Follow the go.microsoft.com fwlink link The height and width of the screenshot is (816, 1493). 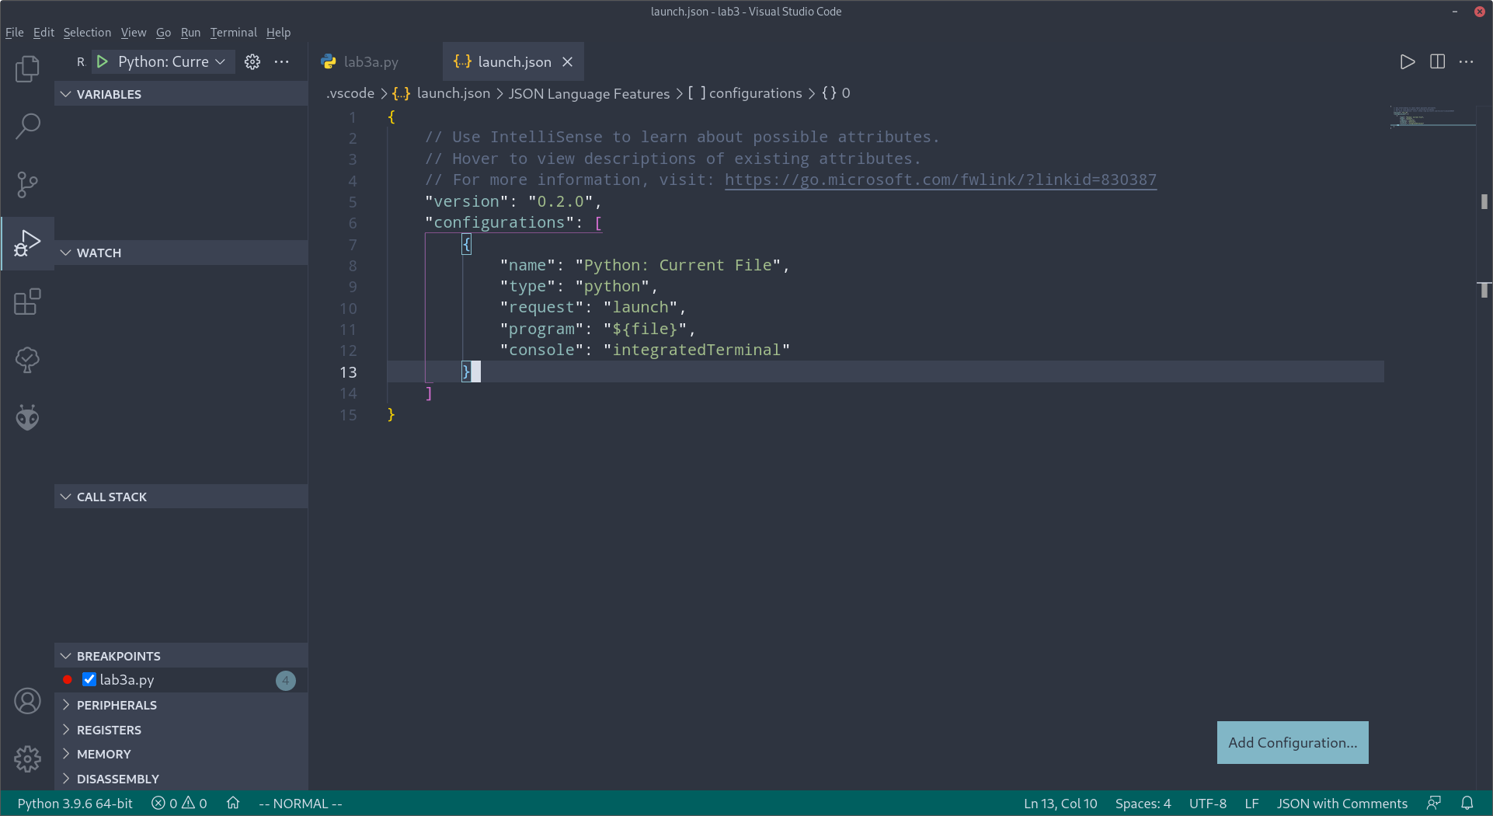940,180
